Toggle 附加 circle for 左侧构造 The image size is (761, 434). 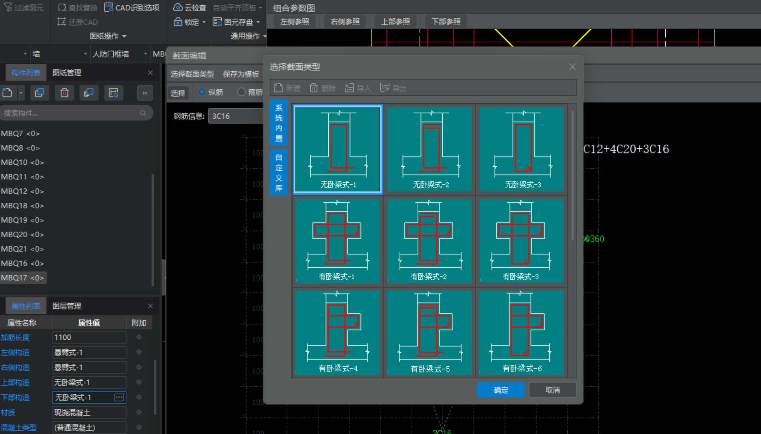click(139, 352)
